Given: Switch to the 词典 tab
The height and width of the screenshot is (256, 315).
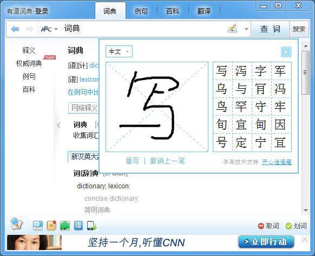Looking at the screenshot, I should point(110,11).
